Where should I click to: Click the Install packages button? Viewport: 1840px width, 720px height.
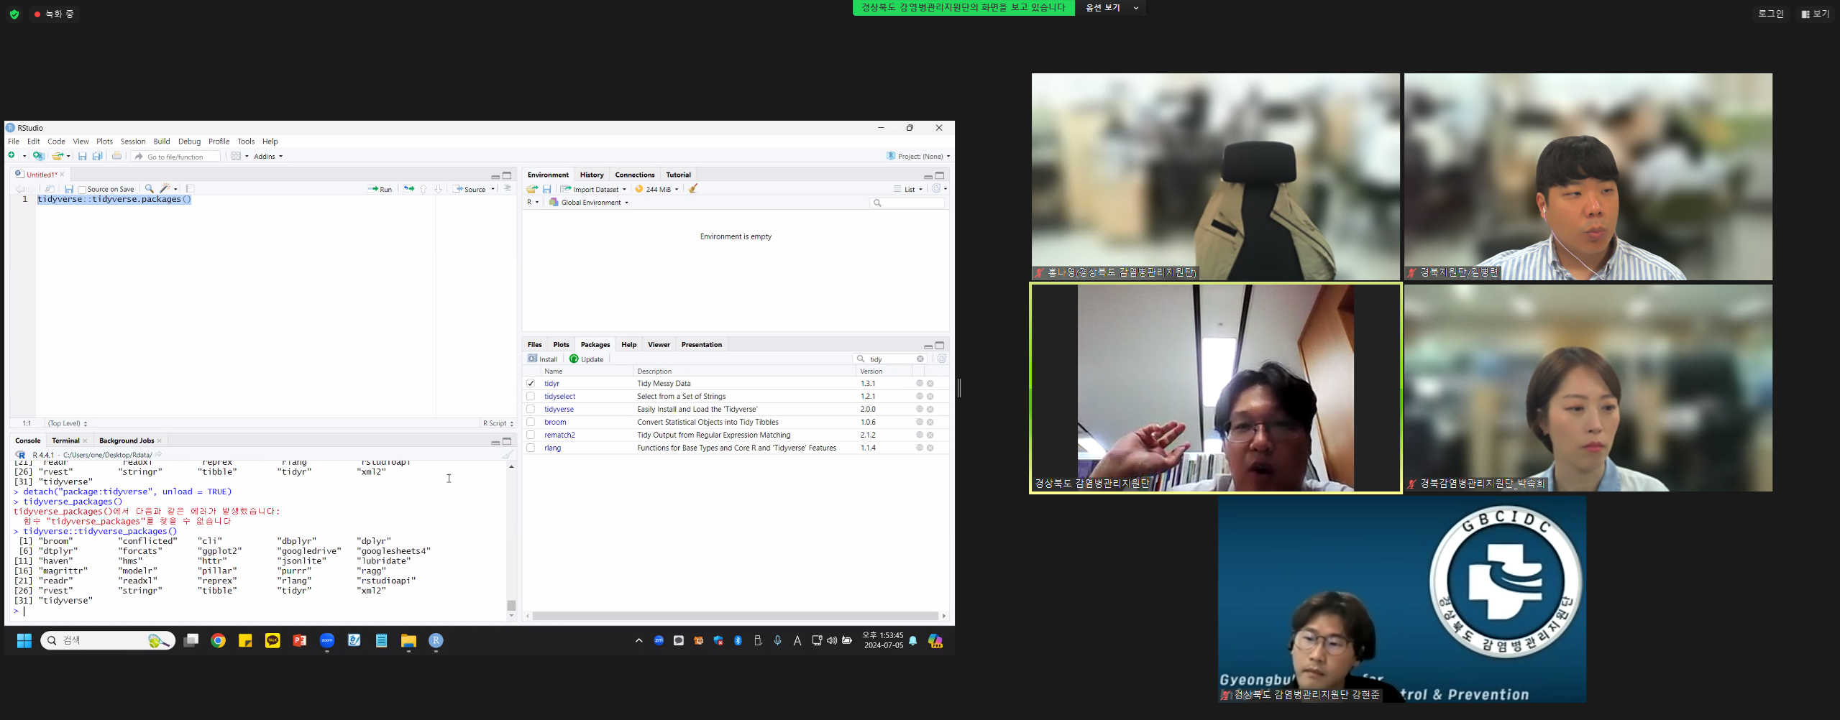(543, 359)
